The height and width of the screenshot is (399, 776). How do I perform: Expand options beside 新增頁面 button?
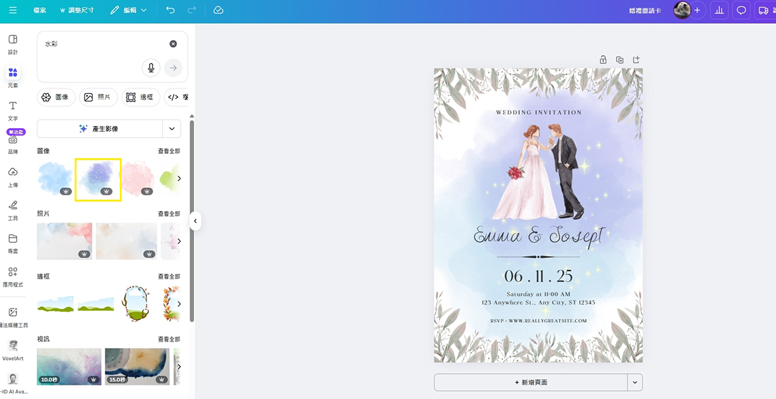(634, 382)
